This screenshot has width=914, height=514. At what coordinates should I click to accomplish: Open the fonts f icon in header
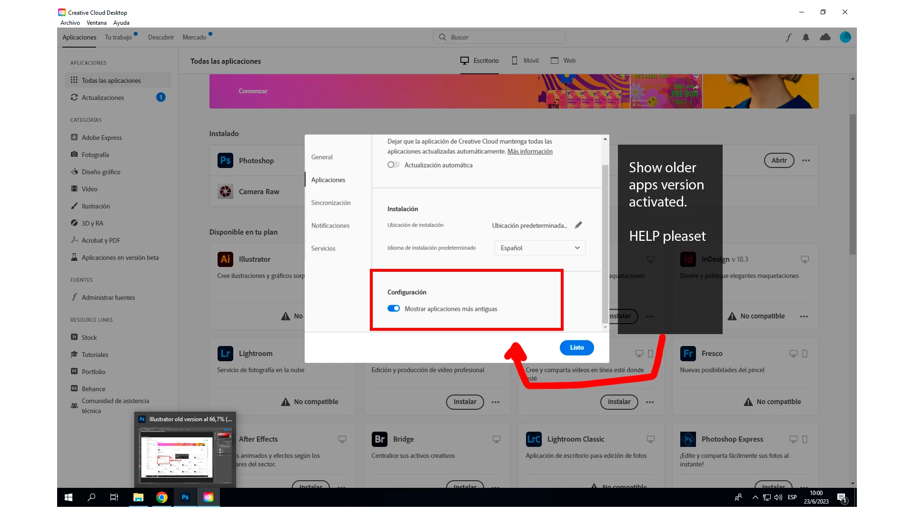click(x=788, y=37)
